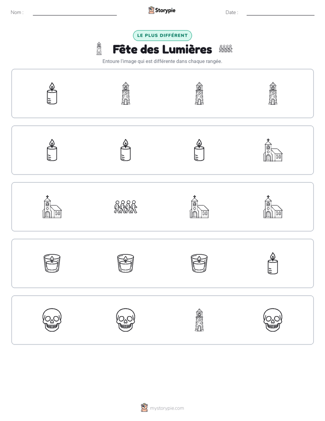
Task: Click the Fête des Lumières title
Action: (162, 49)
